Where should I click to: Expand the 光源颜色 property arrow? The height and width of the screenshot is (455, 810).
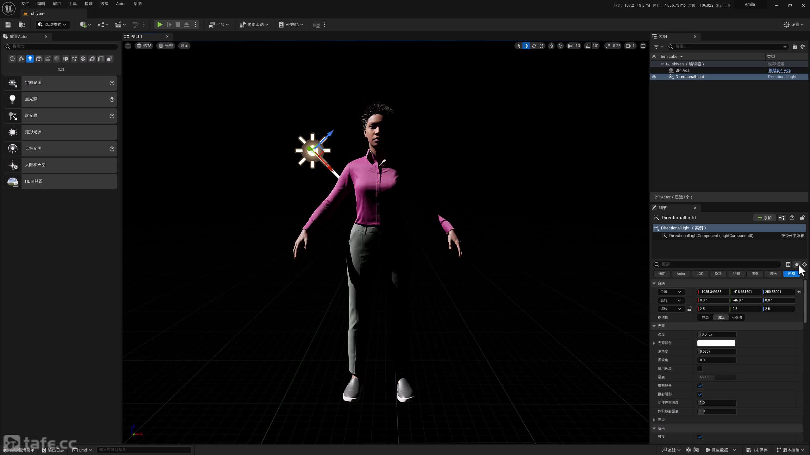654,343
